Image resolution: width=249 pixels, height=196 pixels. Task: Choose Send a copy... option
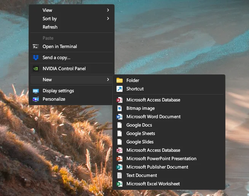tap(72, 58)
